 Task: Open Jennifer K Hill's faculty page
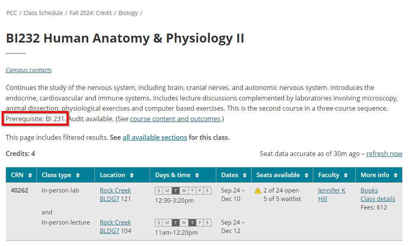(332, 195)
